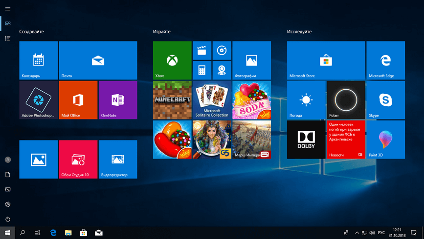Open the Погода weather tile
This screenshot has height=239, width=424.
point(306,100)
